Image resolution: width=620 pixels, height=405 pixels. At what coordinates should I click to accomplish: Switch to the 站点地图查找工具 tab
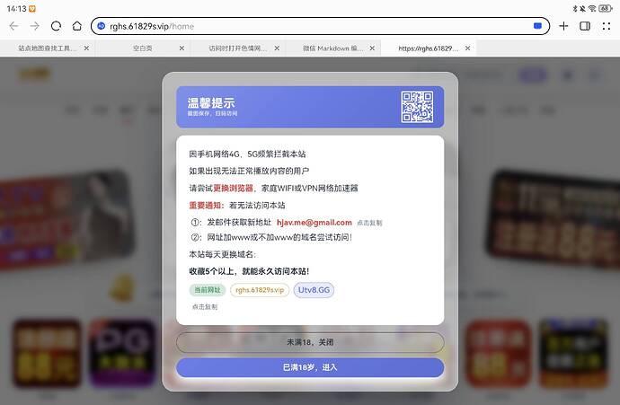point(47,48)
